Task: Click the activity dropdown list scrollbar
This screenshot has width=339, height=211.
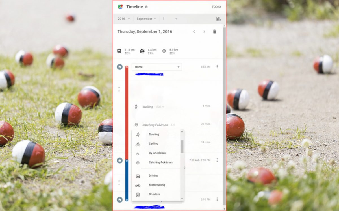Action: coord(182,146)
